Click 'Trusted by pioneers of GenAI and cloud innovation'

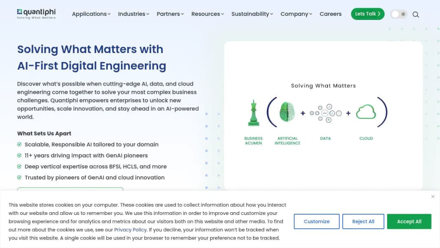click(95, 177)
